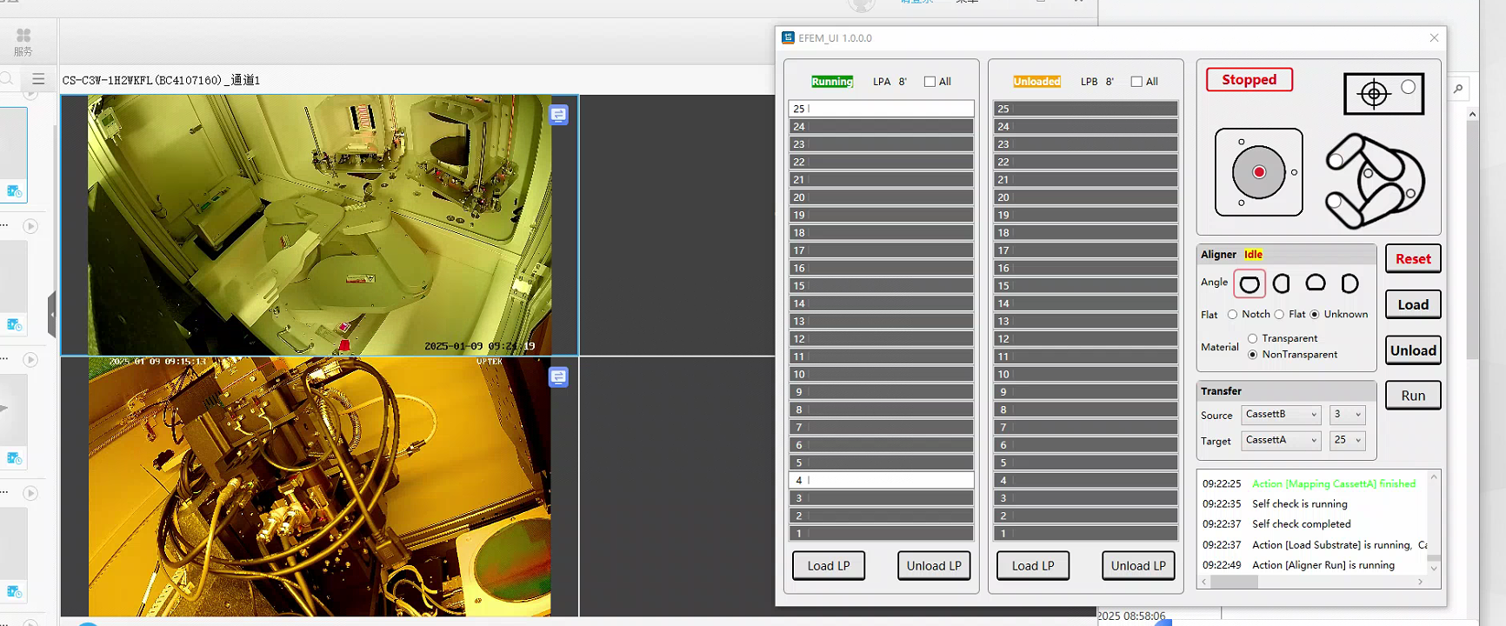
Task: Select LPB slot 12 row
Action: [x=1085, y=338]
